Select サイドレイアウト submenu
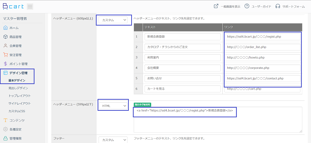311x143 pixels. 20,103
